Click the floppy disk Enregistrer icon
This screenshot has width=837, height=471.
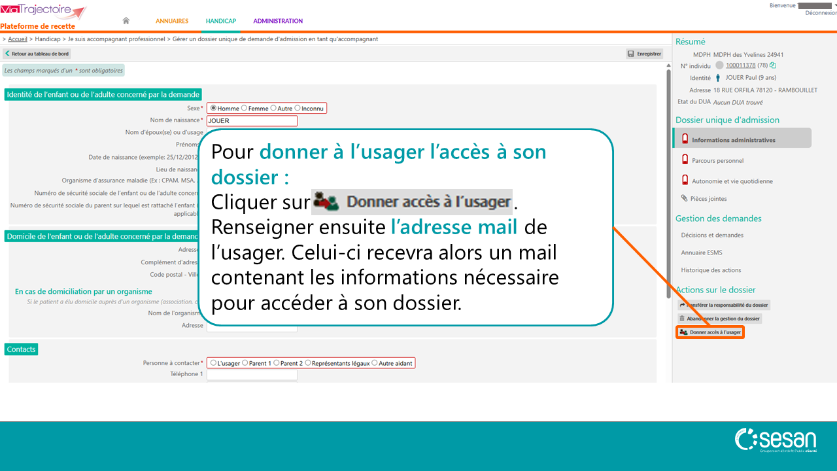[x=631, y=54]
